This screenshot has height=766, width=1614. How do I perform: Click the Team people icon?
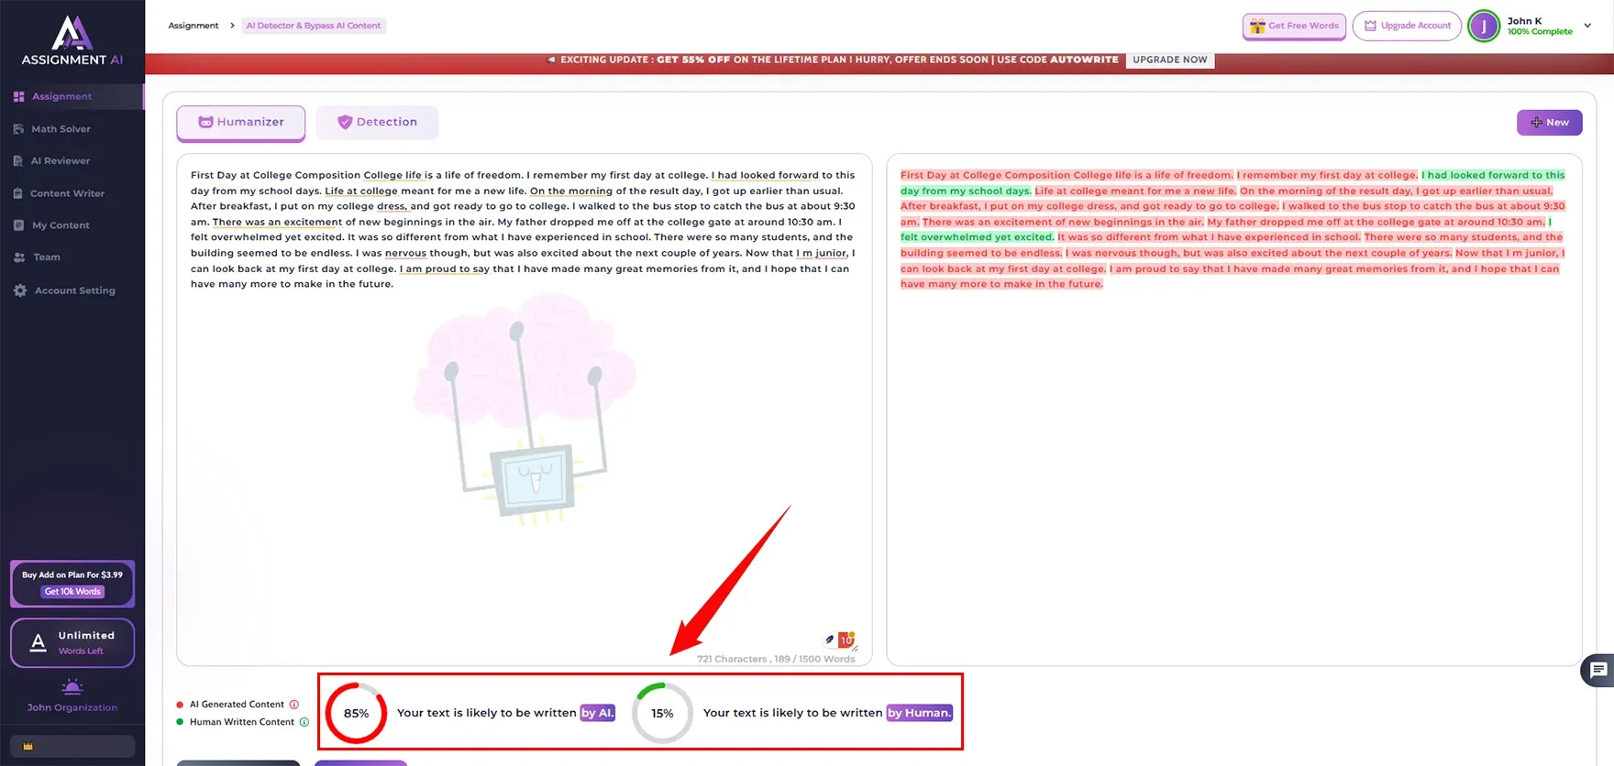click(x=19, y=257)
